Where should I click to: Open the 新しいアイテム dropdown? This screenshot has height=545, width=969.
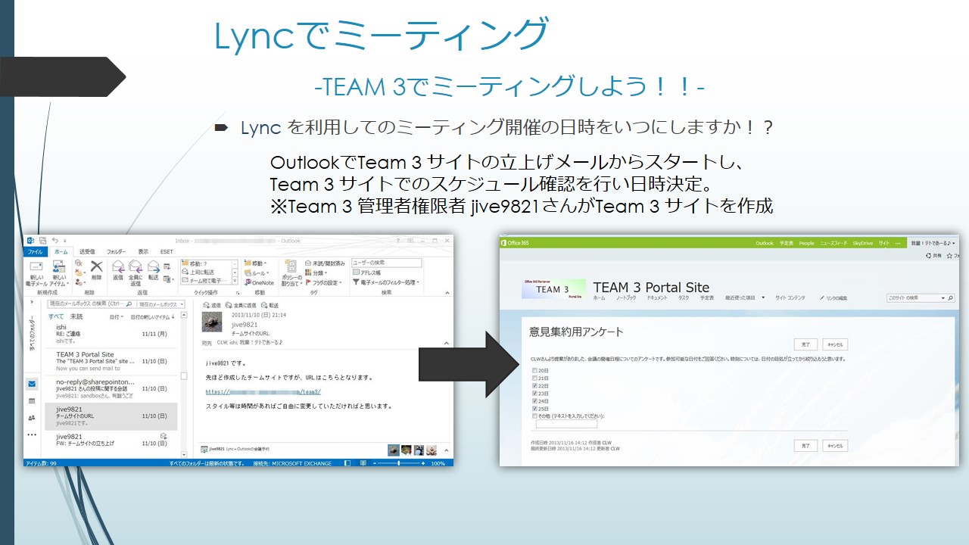(x=59, y=273)
